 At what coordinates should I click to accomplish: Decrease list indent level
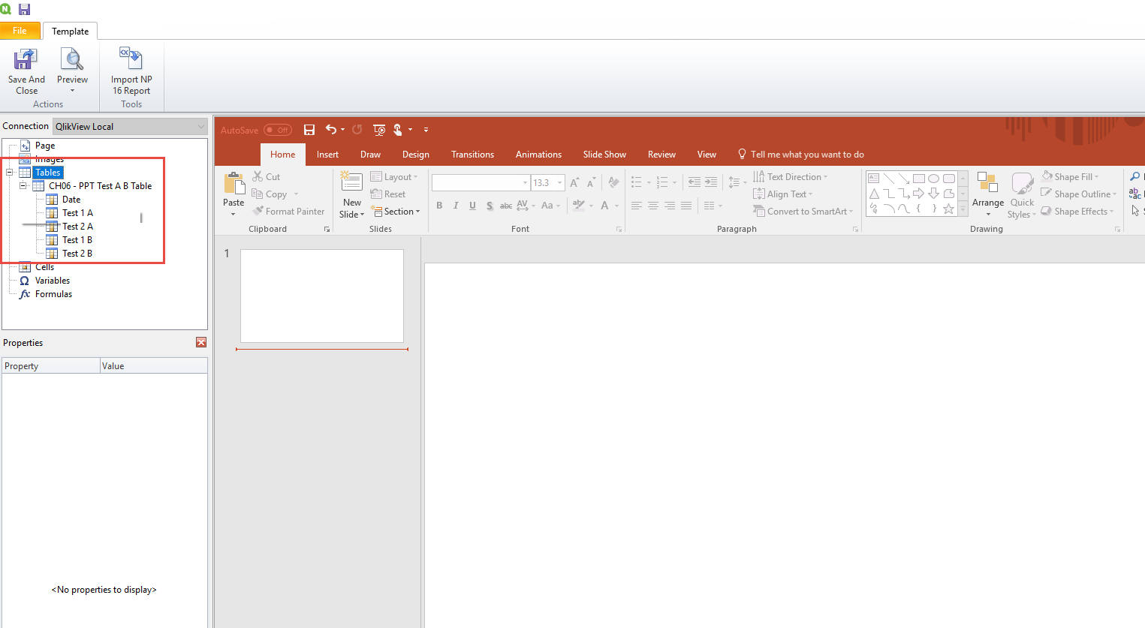point(695,182)
